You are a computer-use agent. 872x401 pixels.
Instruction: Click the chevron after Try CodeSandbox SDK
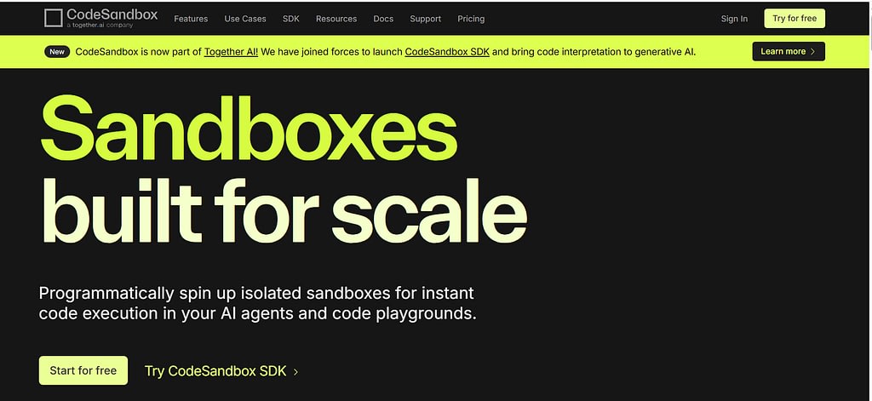295,372
